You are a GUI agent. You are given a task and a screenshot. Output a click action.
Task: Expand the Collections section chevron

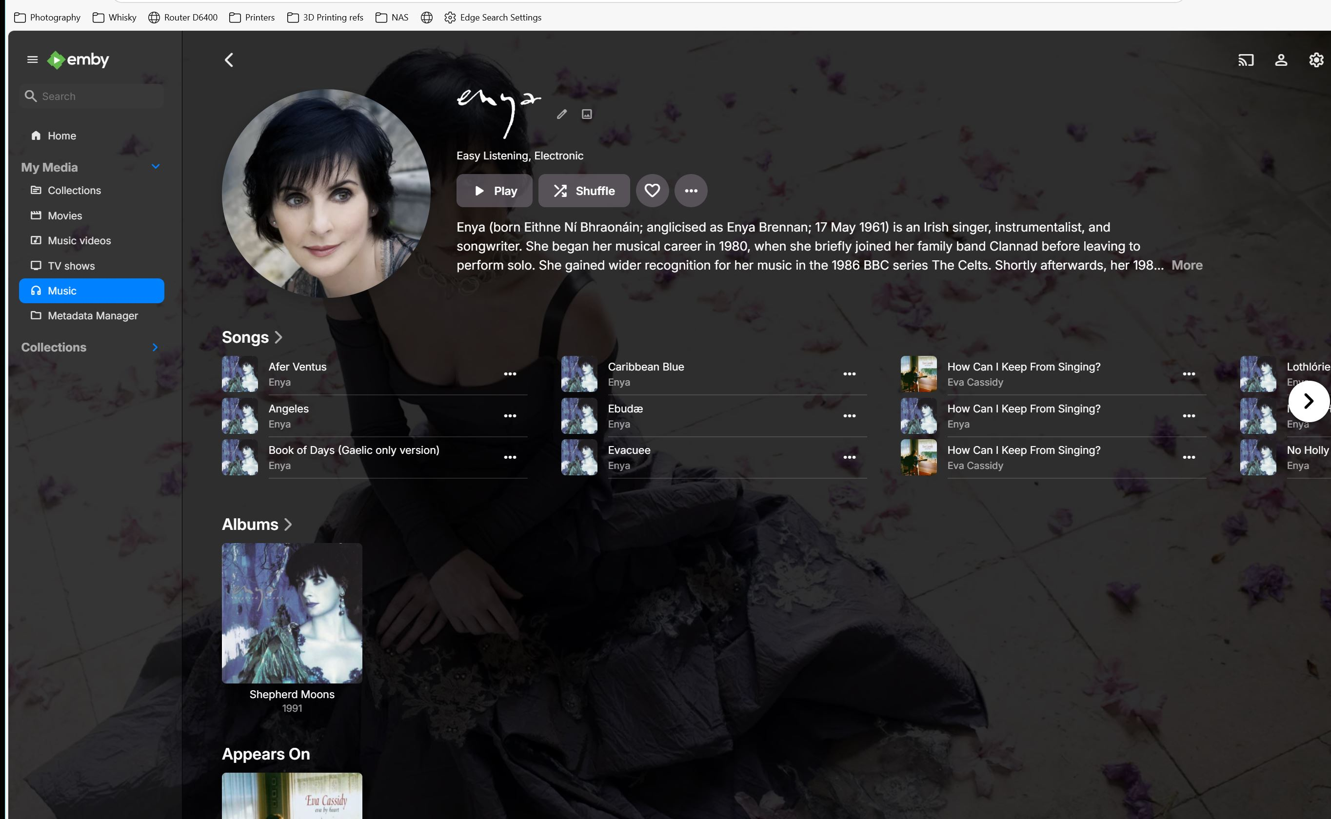[x=156, y=347]
